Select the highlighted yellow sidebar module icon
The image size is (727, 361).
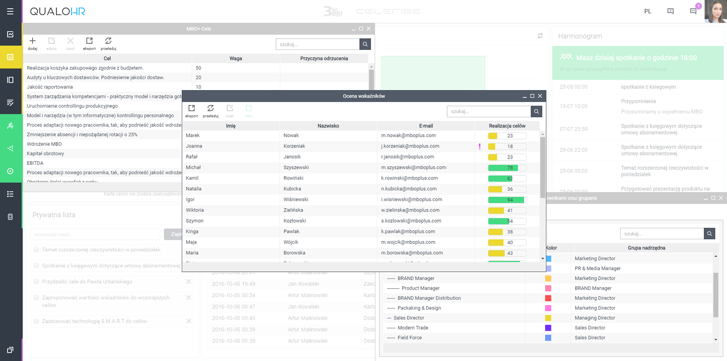(x=10, y=57)
